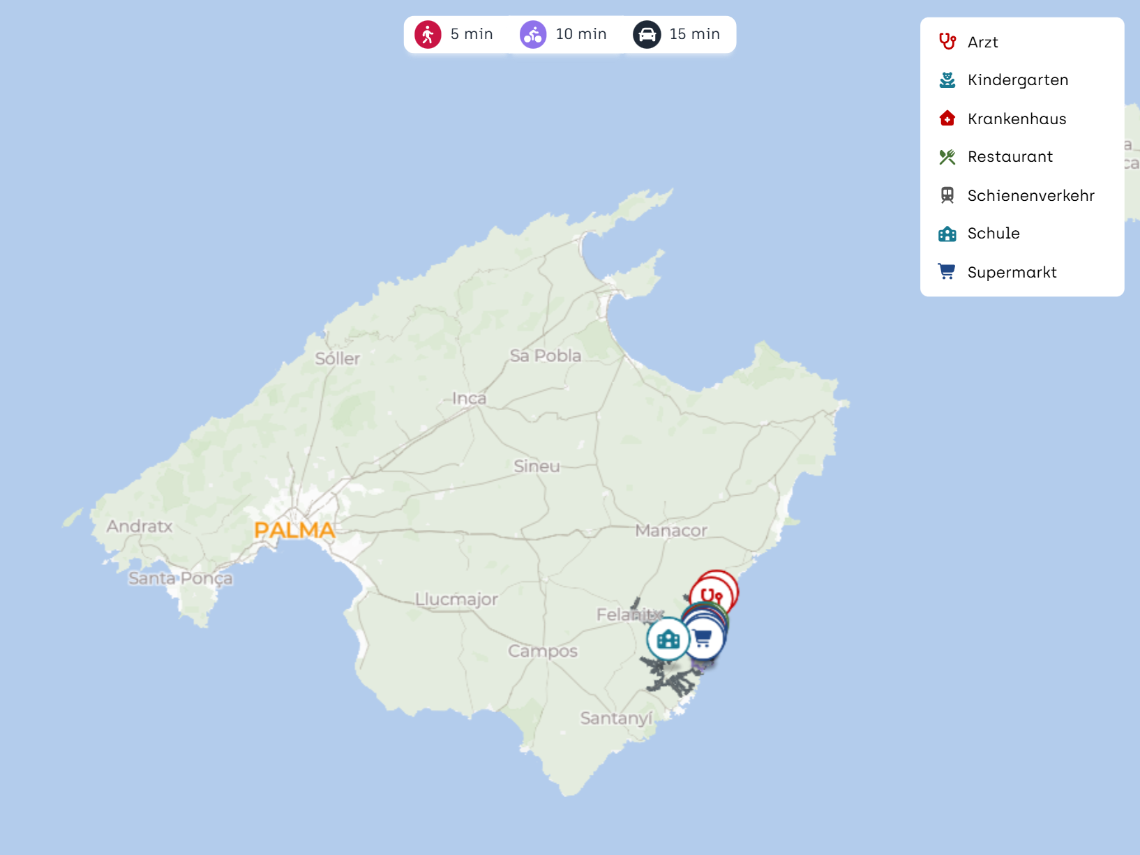Open the red doctor map marker
This screenshot has height=855, width=1140.
coord(711,596)
